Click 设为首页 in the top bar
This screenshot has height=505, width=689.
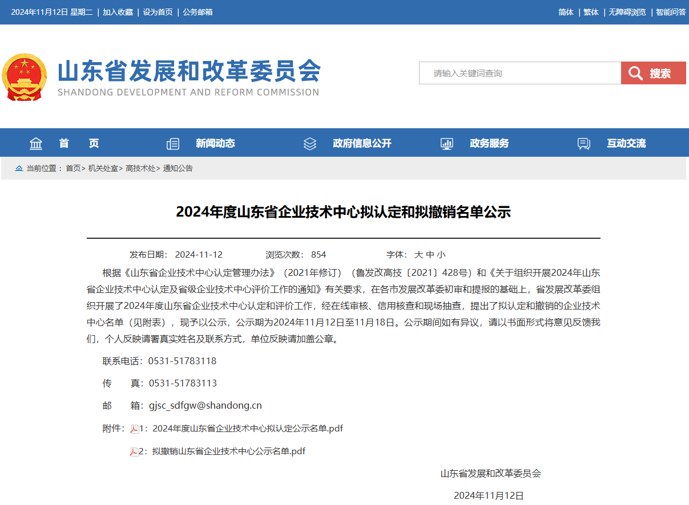point(158,12)
